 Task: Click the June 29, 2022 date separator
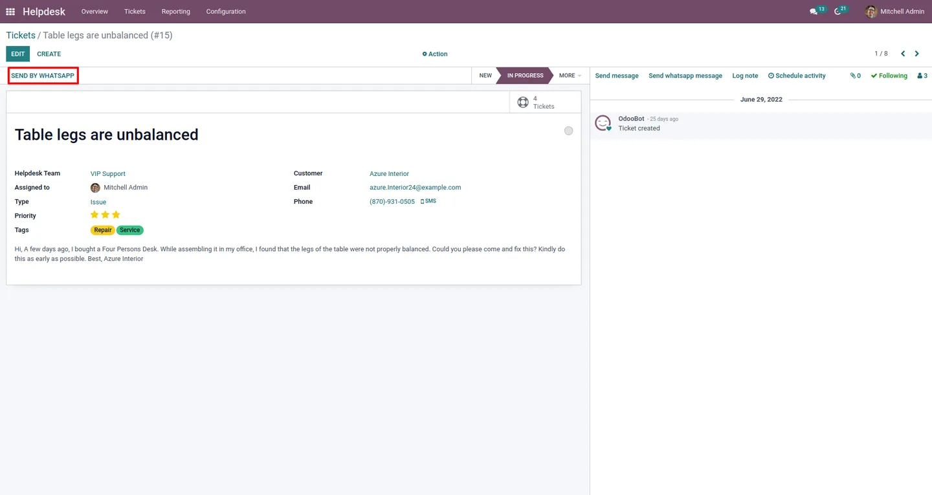[761, 100]
